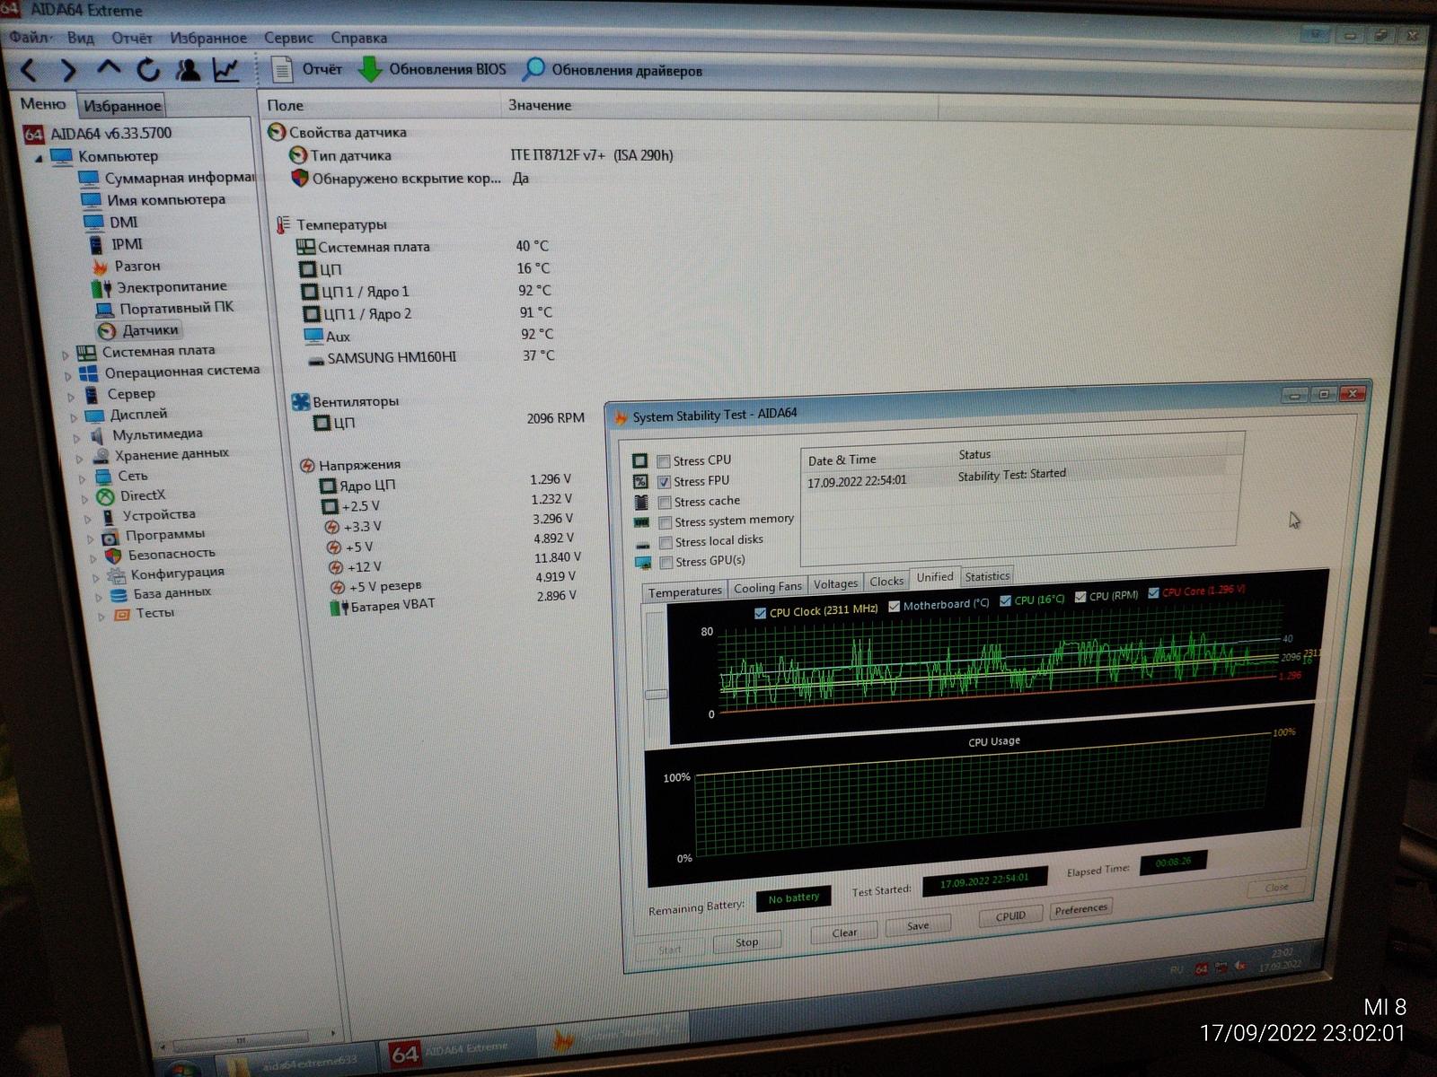Expand the Системная плата node
The image size is (1437, 1077).
point(65,355)
